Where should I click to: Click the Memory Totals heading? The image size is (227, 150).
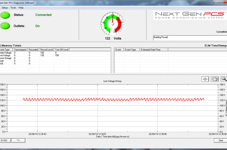11,46
